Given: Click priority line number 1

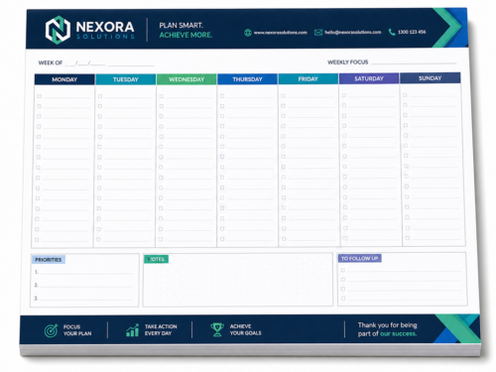Looking at the screenshot, I should click(86, 274).
